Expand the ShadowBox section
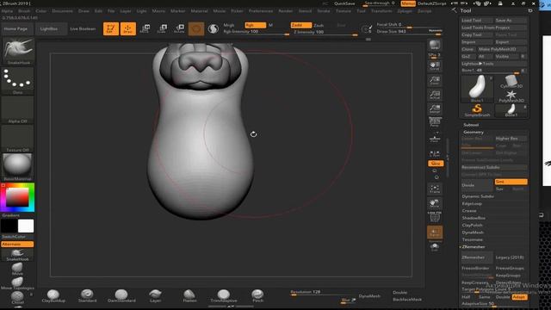Image resolution: width=551 pixels, height=310 pixels. click(474, 218)
